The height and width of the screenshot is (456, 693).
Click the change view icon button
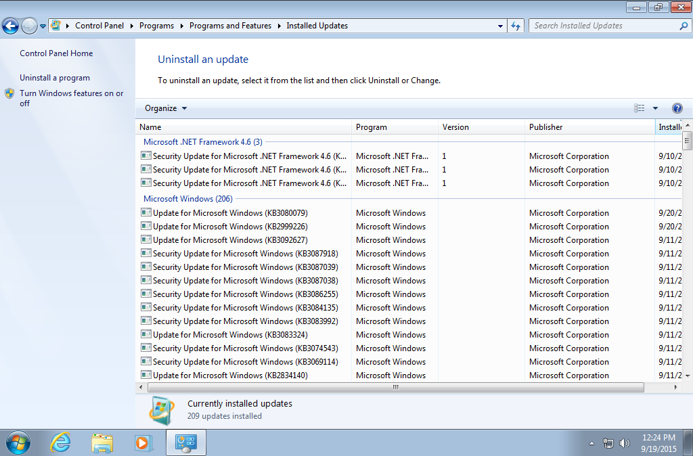pyautogui.click(x=639, y=108)
